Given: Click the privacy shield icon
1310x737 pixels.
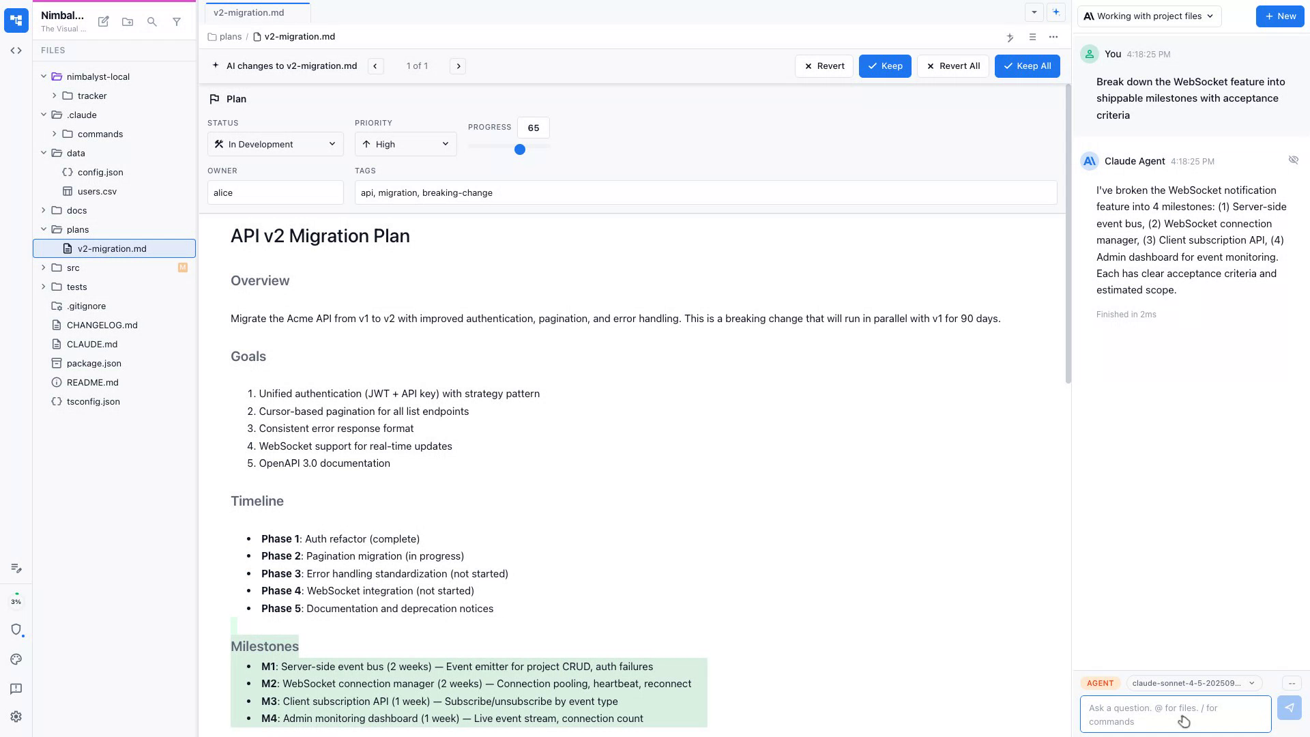Looking at the screenshot, I should click(x=16, y=629).
